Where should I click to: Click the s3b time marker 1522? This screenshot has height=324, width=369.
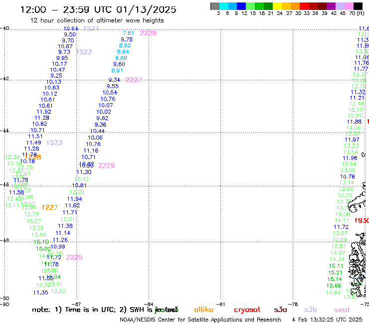[x=84, y=52]
